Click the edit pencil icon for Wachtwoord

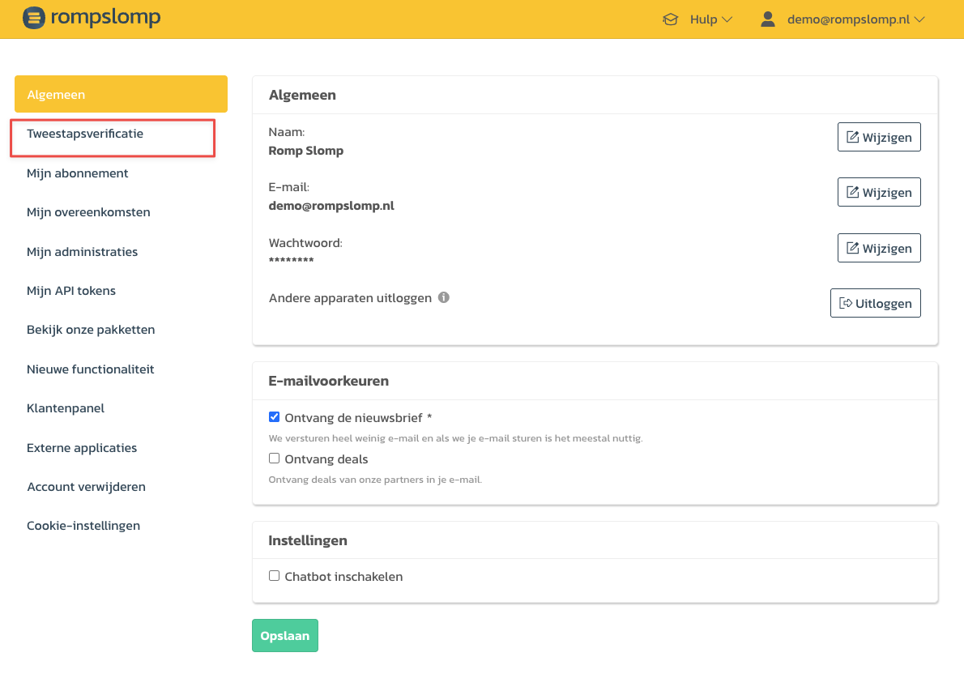tap(852, 248)
